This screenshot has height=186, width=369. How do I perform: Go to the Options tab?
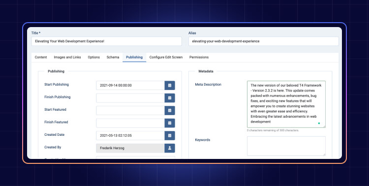(x=93, y=57)
